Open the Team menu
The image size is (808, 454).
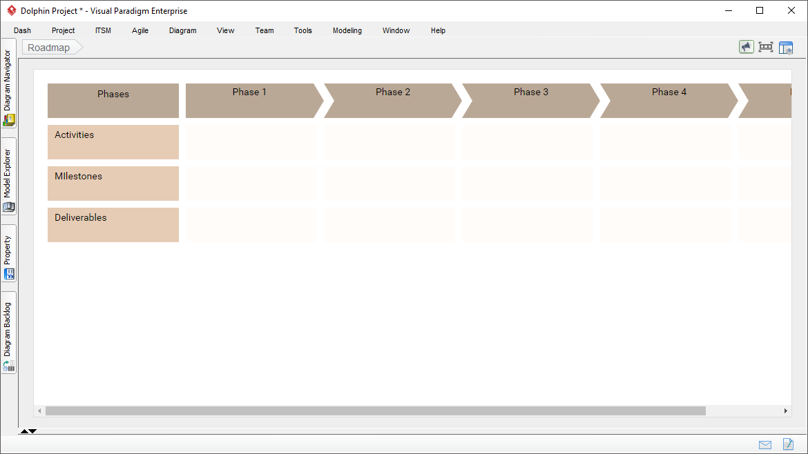(x=264, y=30)
